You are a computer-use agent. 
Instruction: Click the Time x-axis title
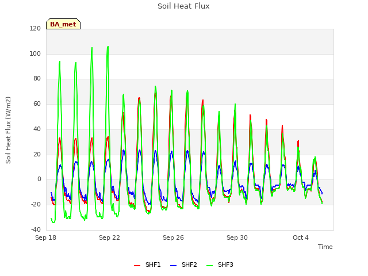(325, 247)
